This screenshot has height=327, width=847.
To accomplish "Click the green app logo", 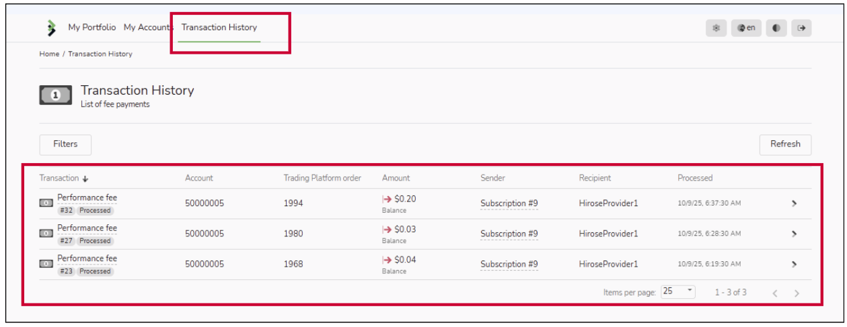I will 51,28.
